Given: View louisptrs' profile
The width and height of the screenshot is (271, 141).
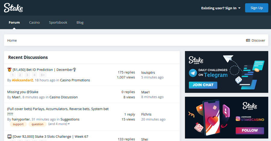Looking at the screenshot, I should (x=148, y=72).
